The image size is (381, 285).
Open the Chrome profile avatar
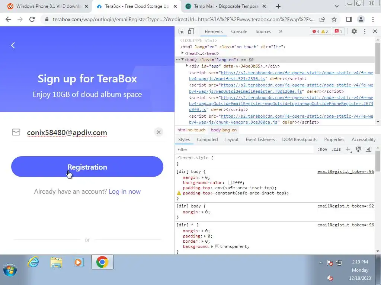click(x=361, y=19)
